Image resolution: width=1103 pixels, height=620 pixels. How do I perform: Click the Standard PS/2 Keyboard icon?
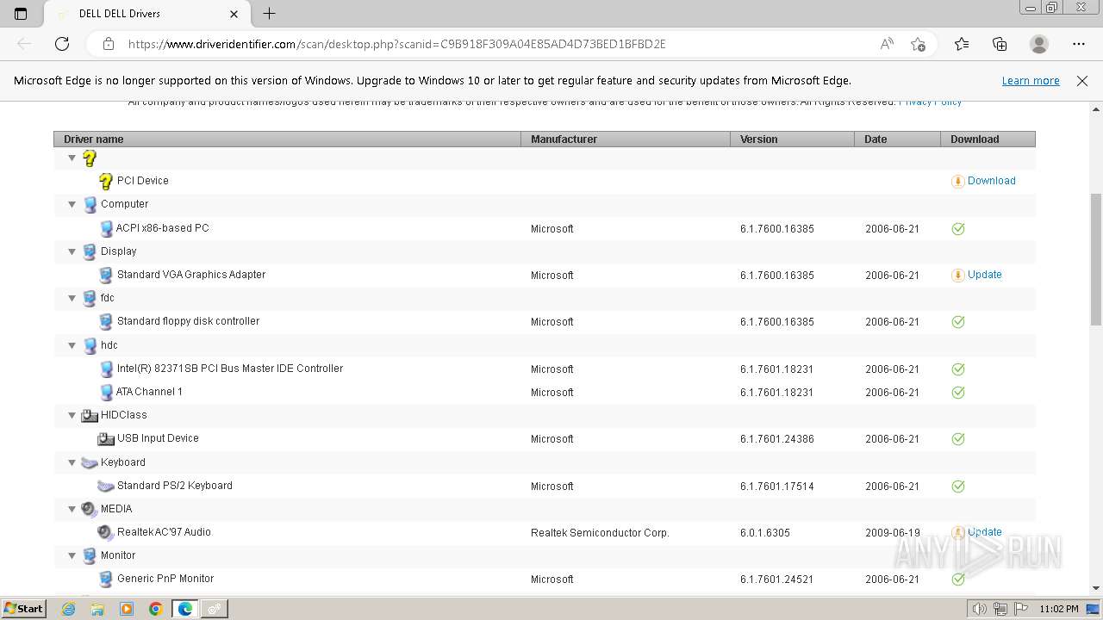[x=106, y=486]
